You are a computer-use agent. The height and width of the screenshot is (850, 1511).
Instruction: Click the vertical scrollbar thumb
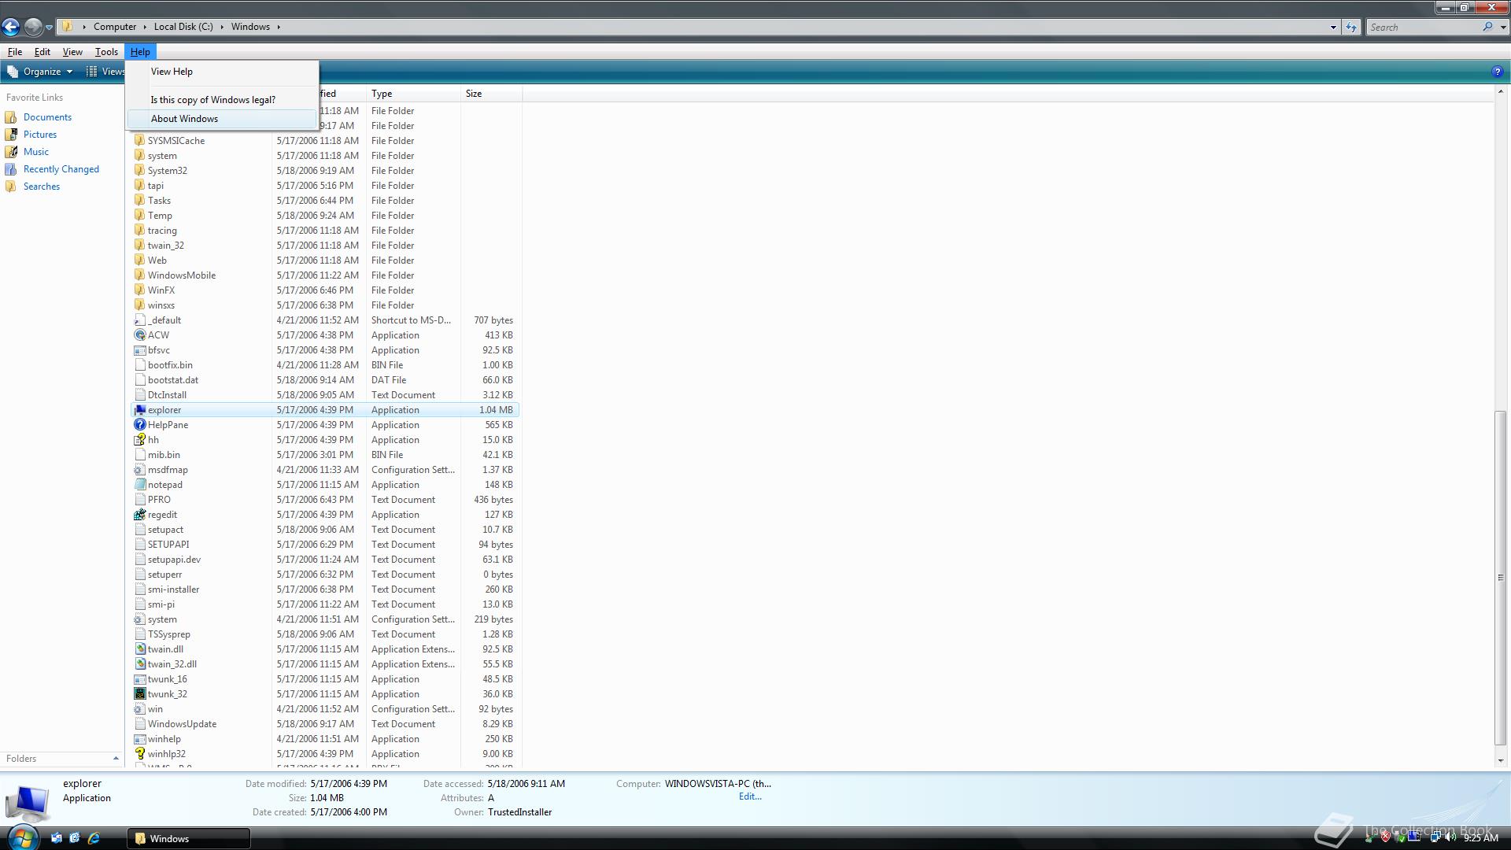pyautogui.click(x=1501, y=578)
